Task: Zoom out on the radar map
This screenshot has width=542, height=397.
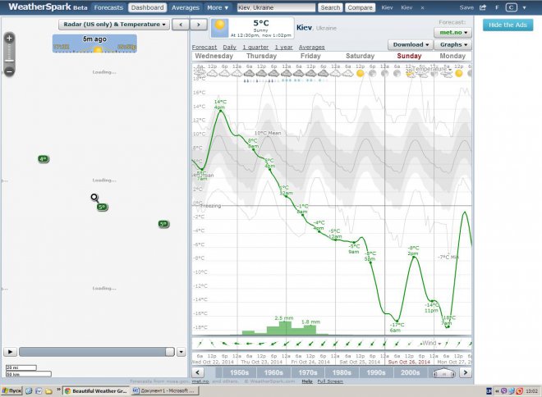Action: click(x=9, y=71)
